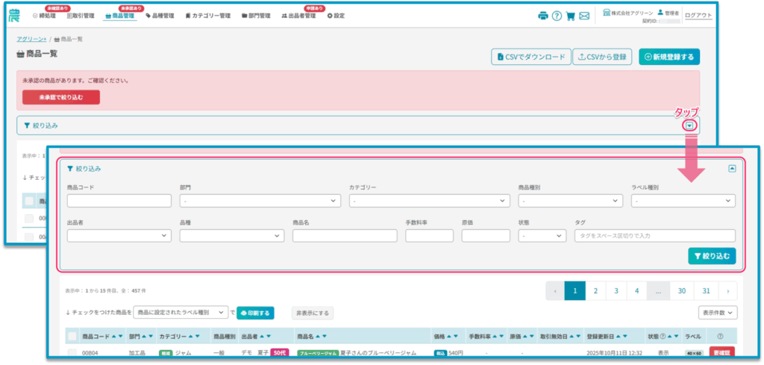Open the help question mark icon
The image size is (764, 365).
click(557, 16)
